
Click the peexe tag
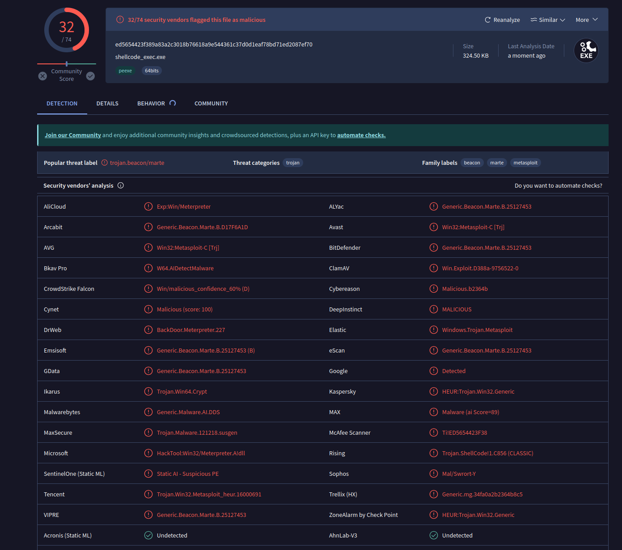(125, 71)
